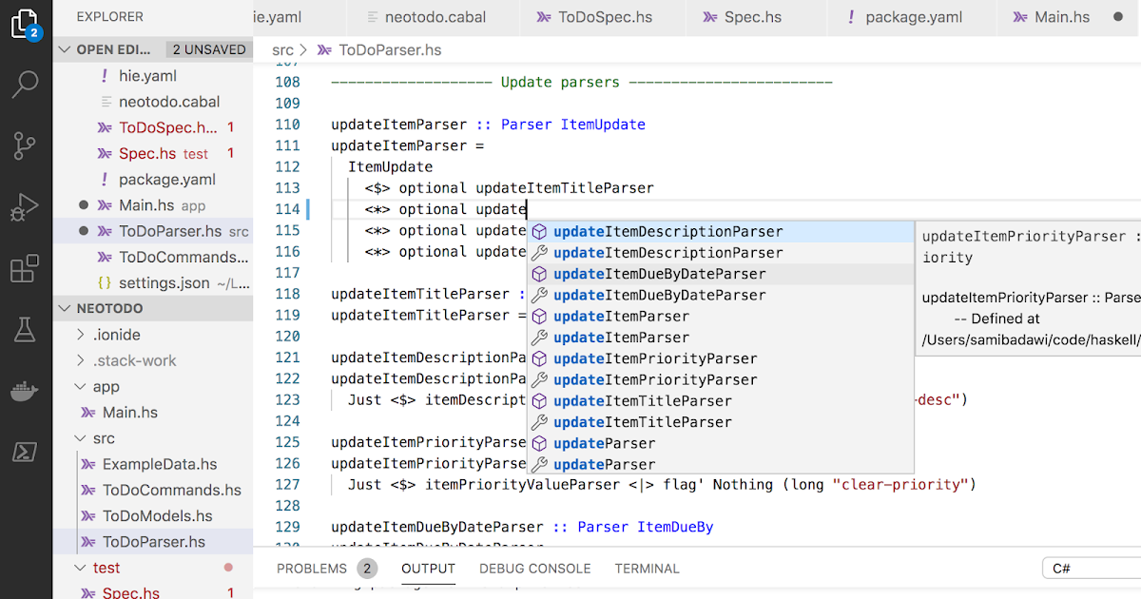
Task: Switch to the Spec.hs editor tab
Action: click(x=756, y=17)
